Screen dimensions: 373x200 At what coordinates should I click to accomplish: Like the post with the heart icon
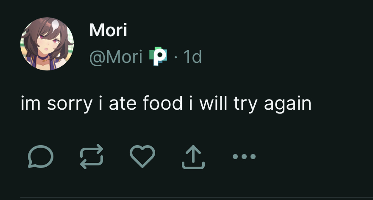tap(142, 157)
